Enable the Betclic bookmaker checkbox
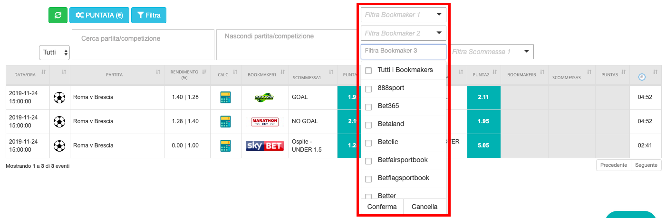The height and width of the screenshot is (218, 666). click(x=368, y=143)
